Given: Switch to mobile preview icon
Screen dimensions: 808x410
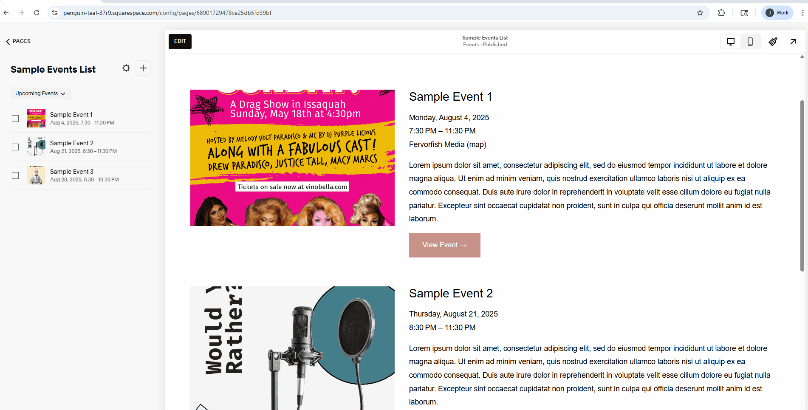Looking at the screenshot, I should point(750,42).
